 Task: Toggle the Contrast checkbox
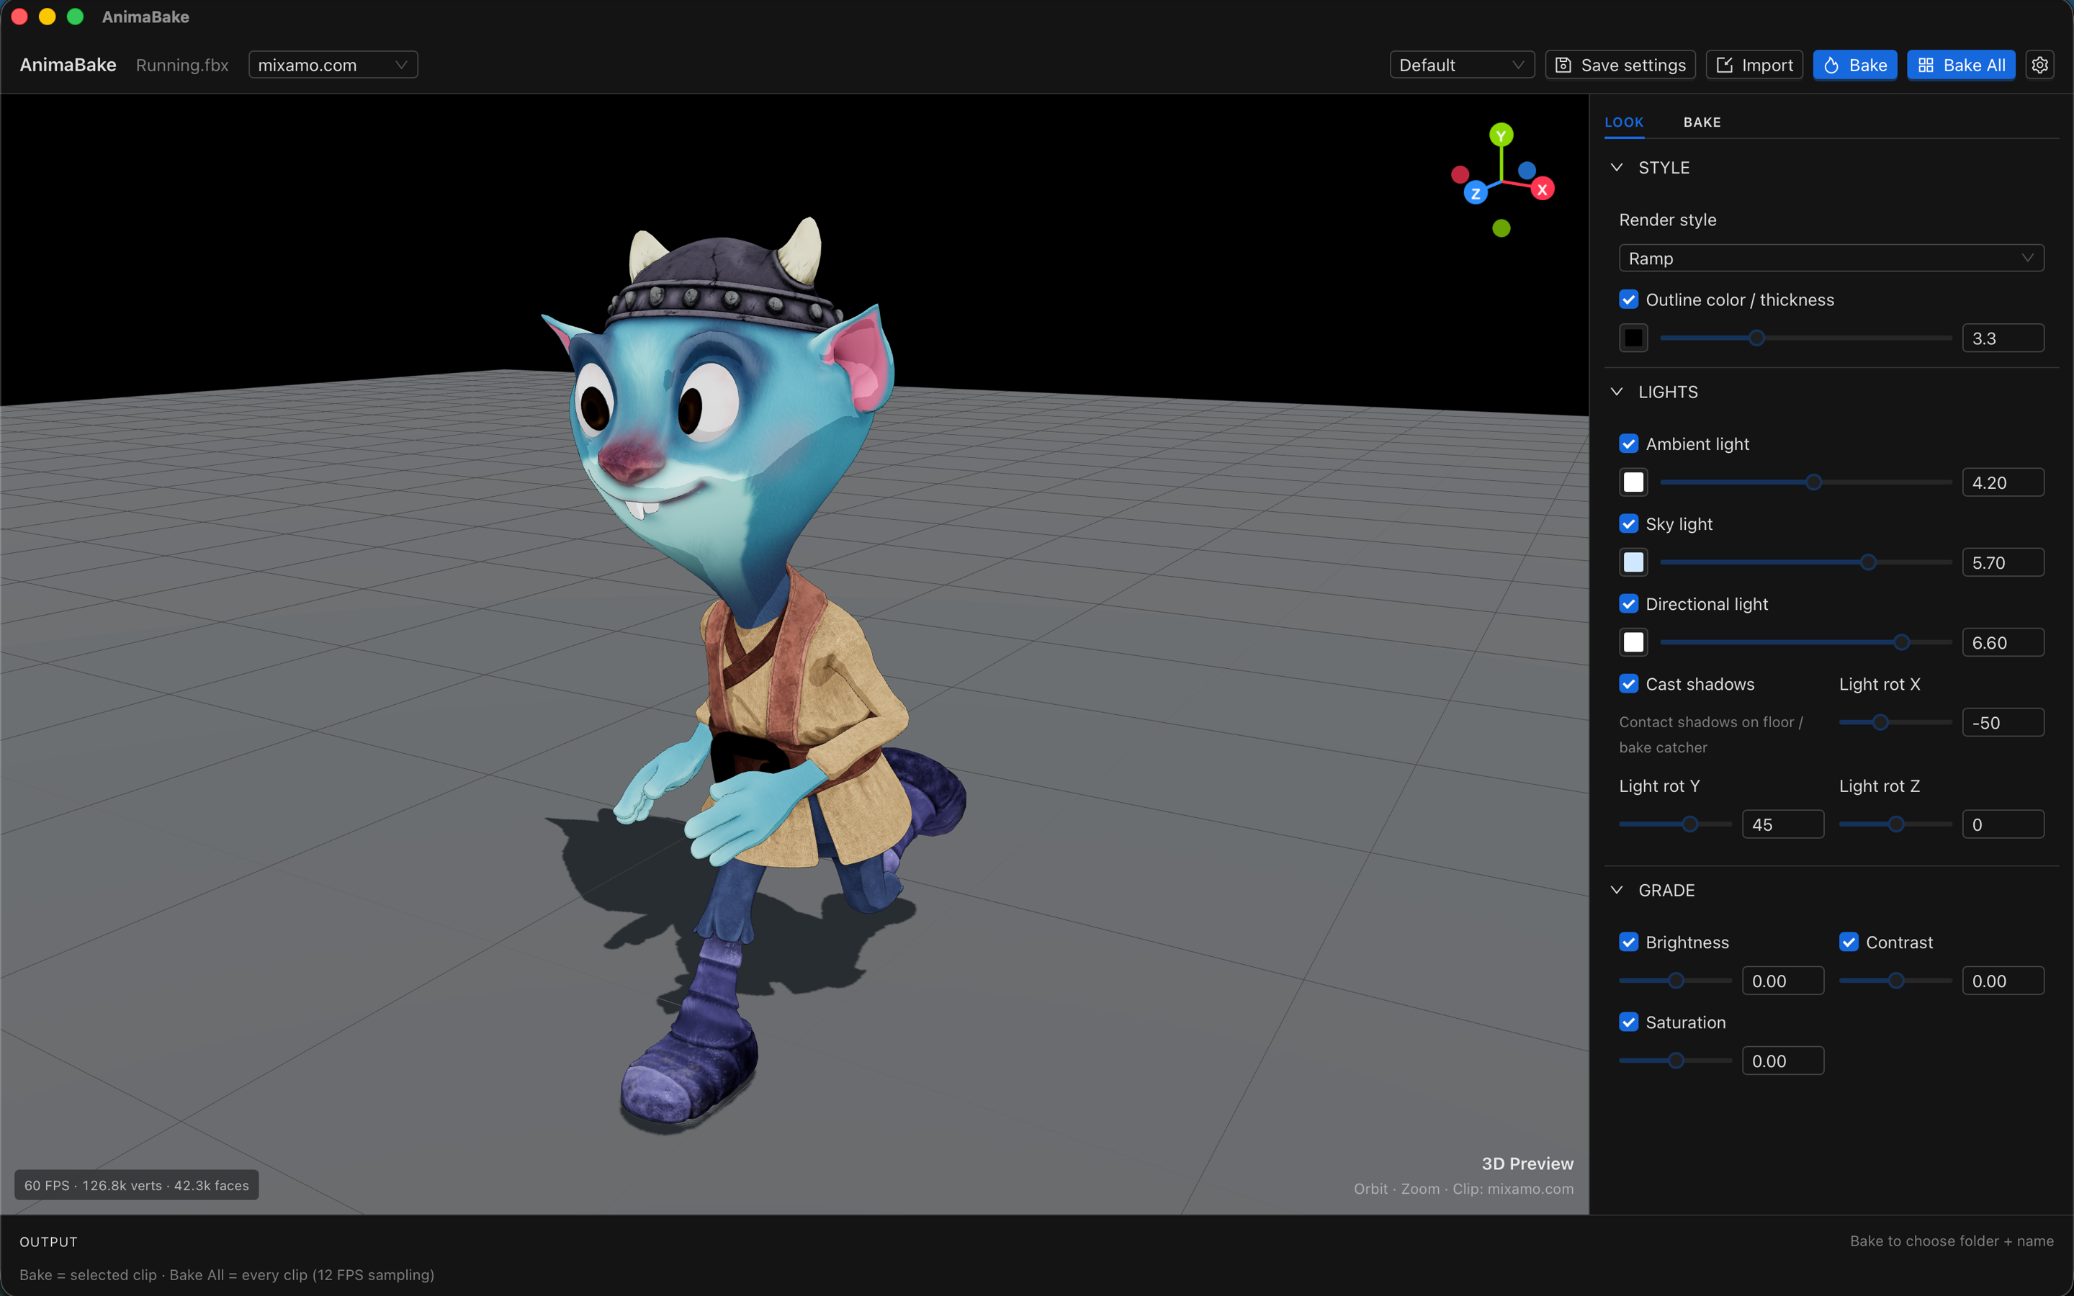(x=1849, y=942)
